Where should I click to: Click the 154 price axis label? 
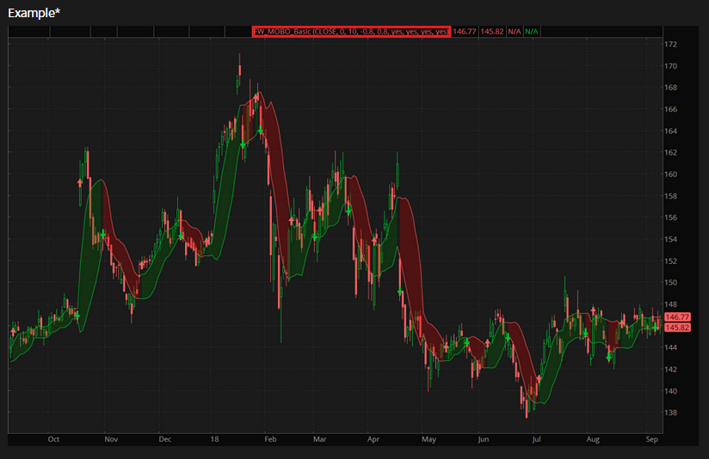[670, 240]
